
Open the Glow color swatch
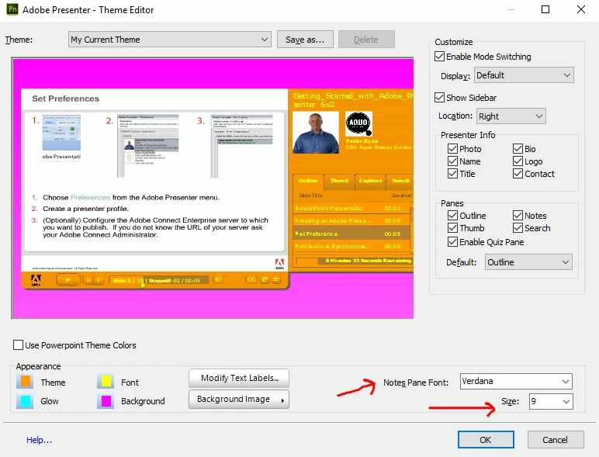tap(25, 401)
